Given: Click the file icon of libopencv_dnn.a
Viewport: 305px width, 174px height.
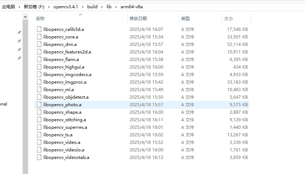Looking at the screenshot, I should tap(39, 44).
